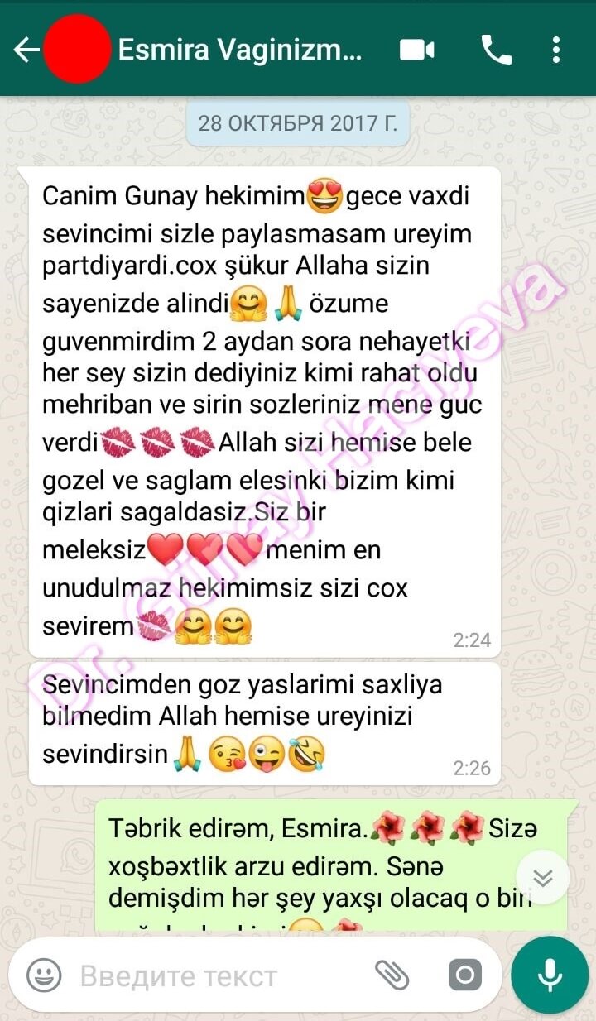Start a voice call
The height and width of the screenshot is (1021, 596).
(497, 50)
